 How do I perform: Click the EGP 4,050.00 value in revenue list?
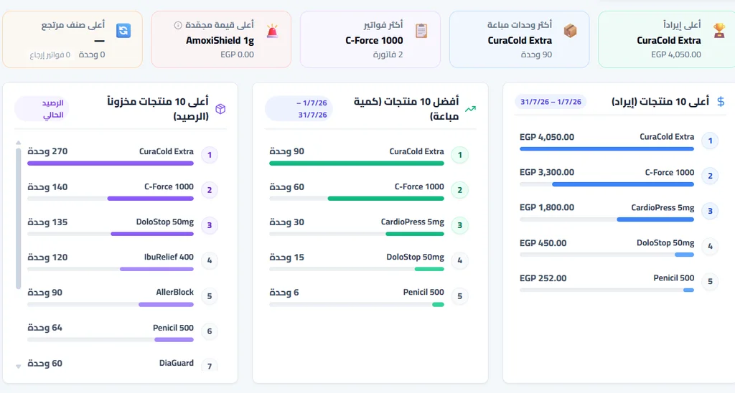pyautogui.click(x=546, y=137)
